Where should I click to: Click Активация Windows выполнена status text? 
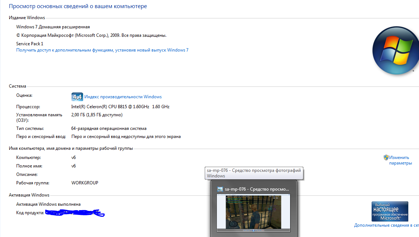coord(48,204)
